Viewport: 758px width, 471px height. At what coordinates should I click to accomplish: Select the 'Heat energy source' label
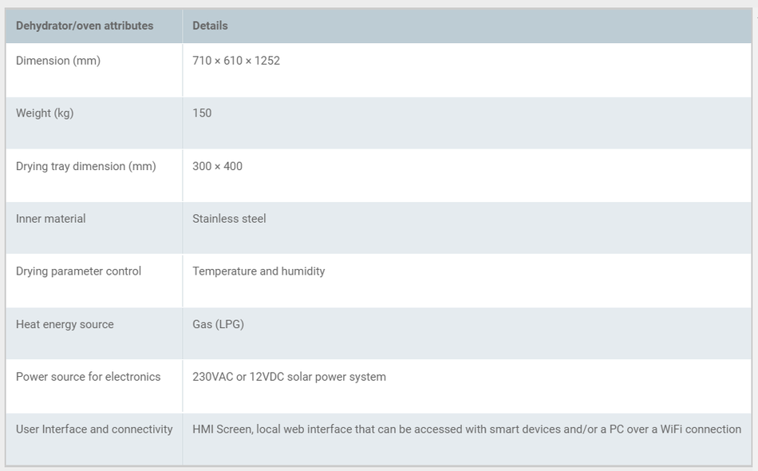pos(65,324)
